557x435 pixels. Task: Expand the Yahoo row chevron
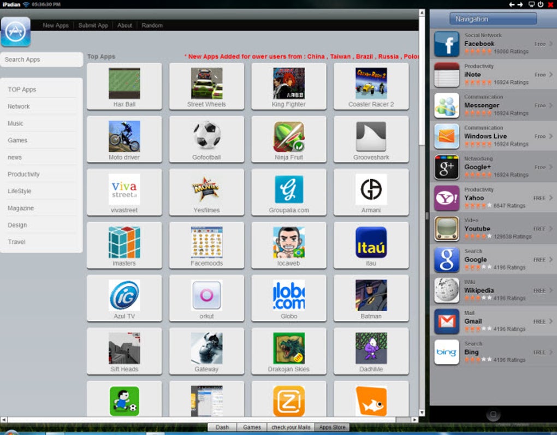pos(551,198)
